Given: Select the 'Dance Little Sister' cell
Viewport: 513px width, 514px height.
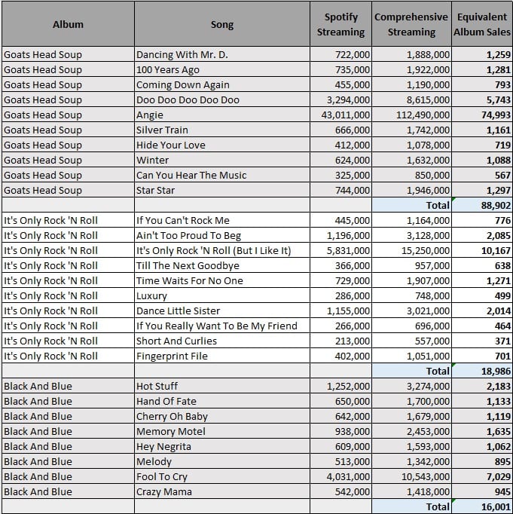Looking at the screenshot, I should pyautogui.click(x=222, y=311).
